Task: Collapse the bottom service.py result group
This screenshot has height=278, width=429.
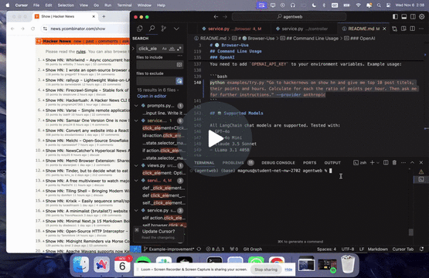Action: [136, 210]
